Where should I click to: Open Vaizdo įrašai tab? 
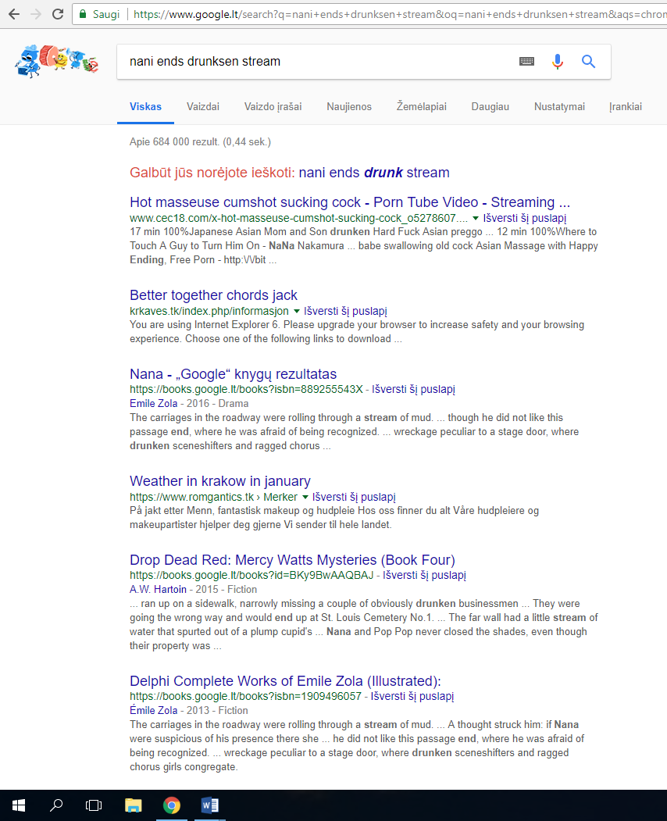pyautogui.click(x=273, y=107)
